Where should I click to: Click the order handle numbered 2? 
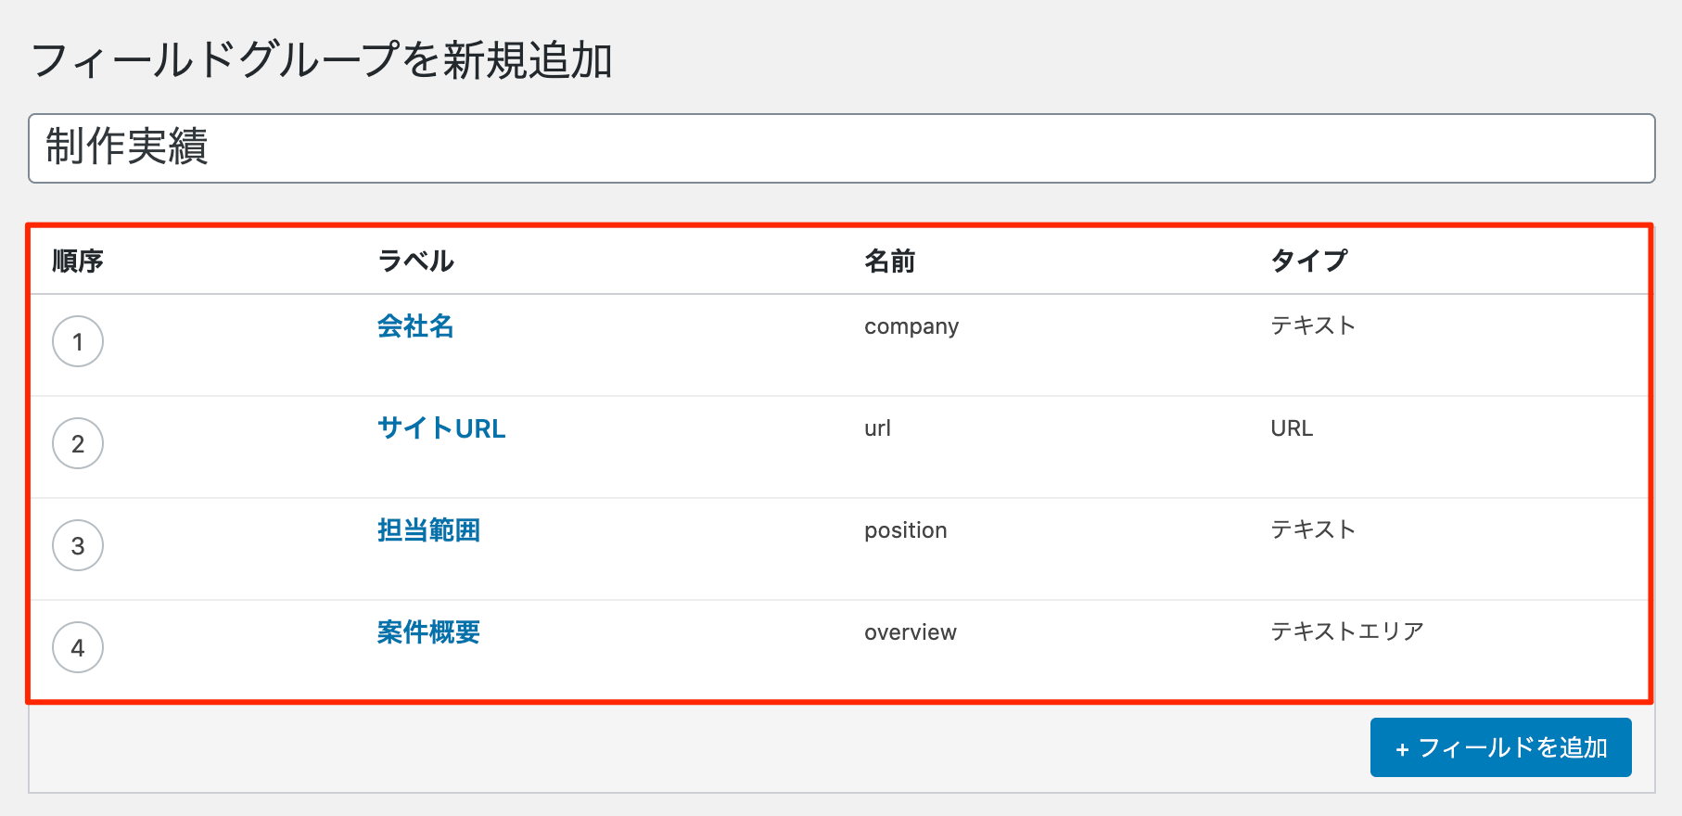point(78,444)
